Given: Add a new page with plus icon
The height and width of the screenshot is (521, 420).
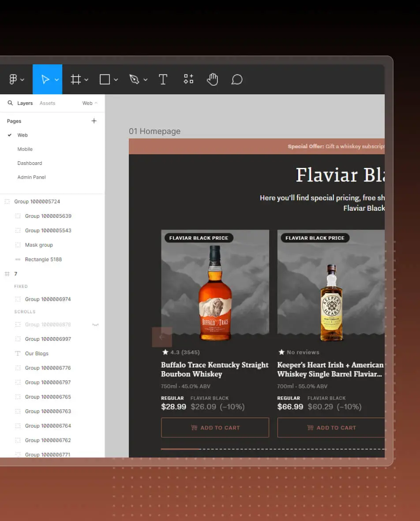Looking at the screenshot, I should point(94,121).
